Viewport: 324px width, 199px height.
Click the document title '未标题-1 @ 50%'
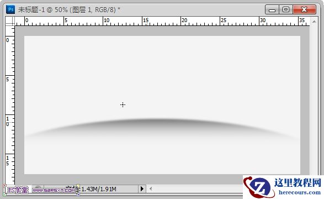(43, 10)
